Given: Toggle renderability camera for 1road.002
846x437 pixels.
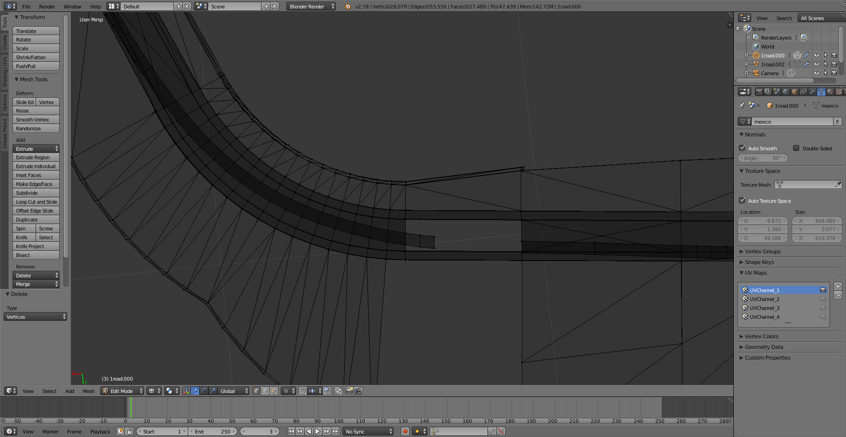Looking at the screenshot, I should click(x=834, y=64).
